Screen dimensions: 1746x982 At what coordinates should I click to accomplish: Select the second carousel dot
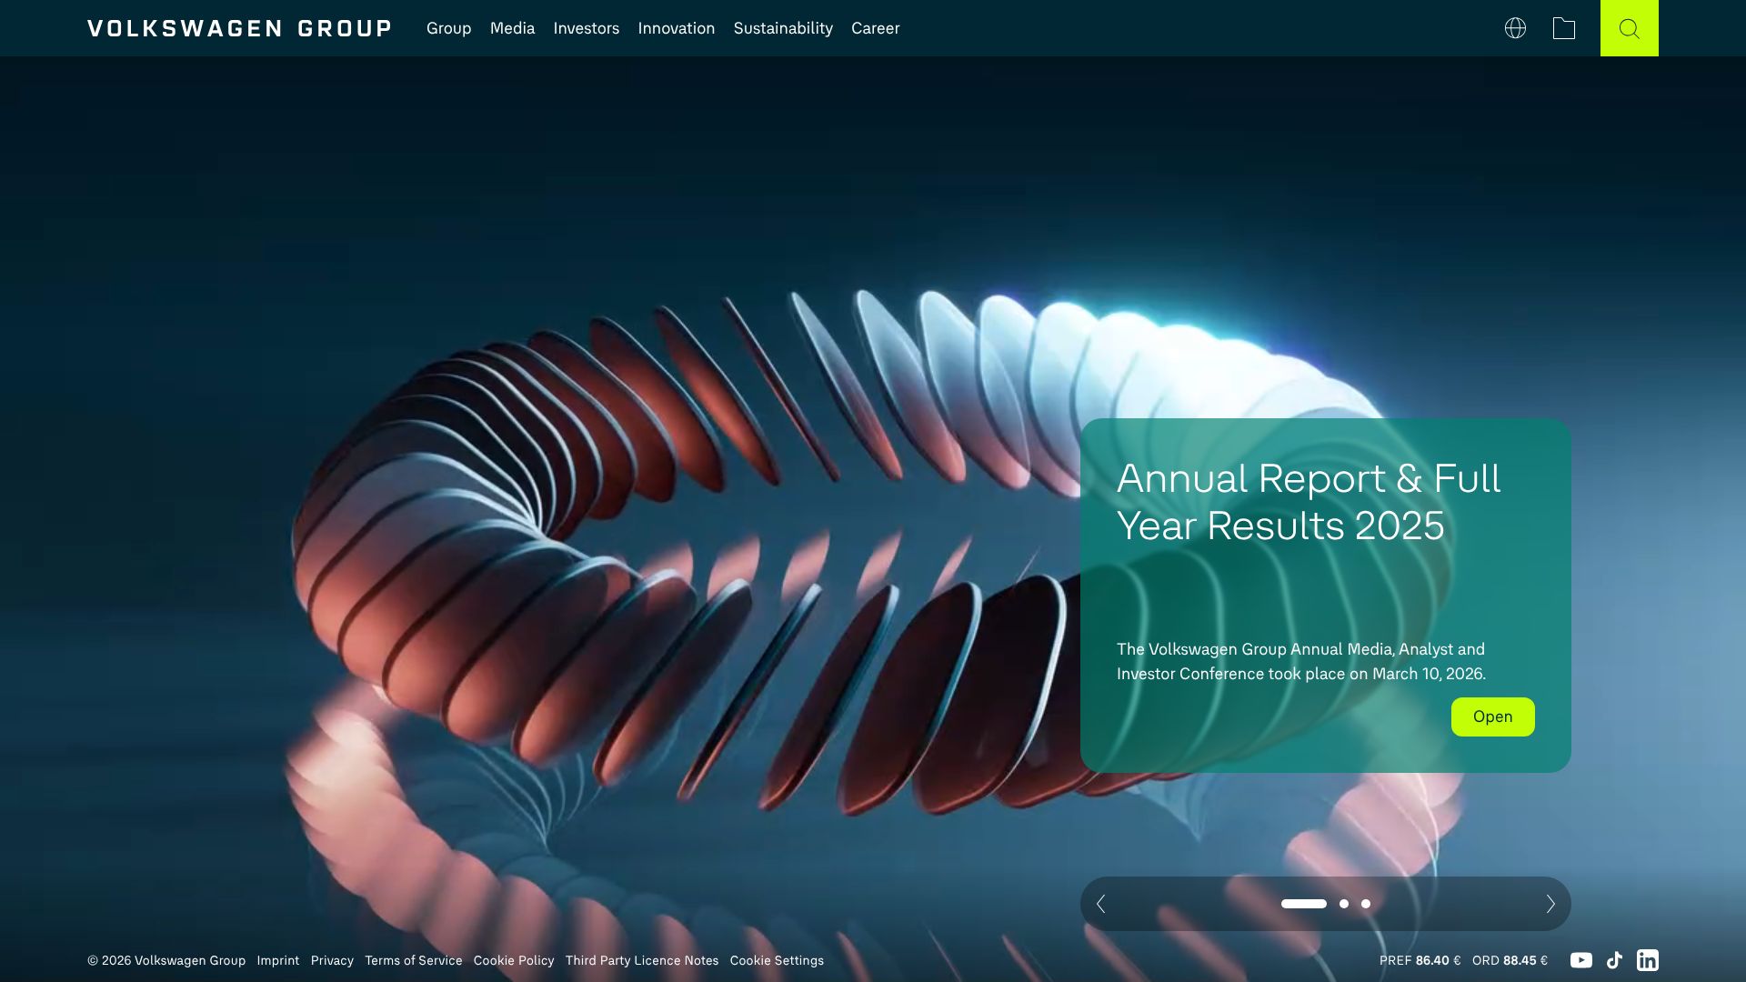click(x=1344, y=904)
